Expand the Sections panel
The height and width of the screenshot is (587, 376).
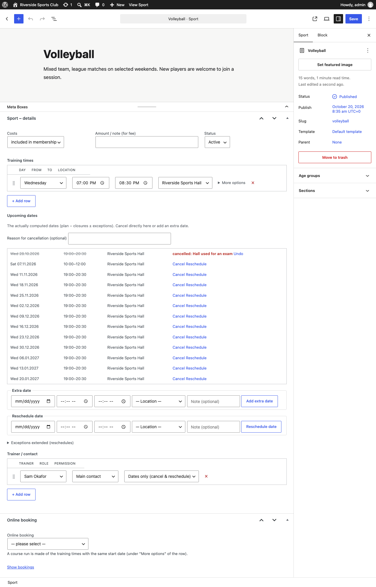(335, 190)
